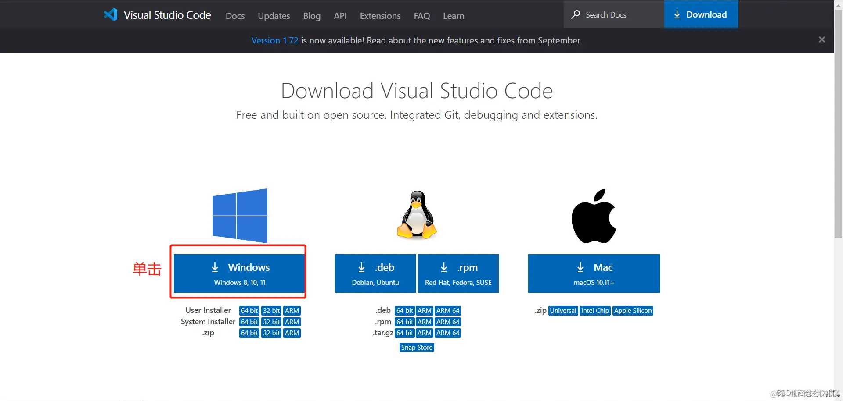
Task: Select Linux .rpm ARM
Action: pyautogui.click(x=425, y=322)
